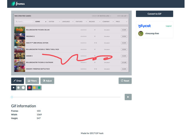
Task: Click the width value 1069
Action: [x=39, y=115]
